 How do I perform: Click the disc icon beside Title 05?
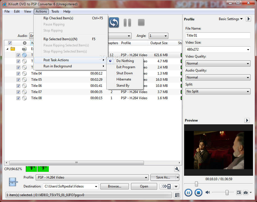click(24, 80)
